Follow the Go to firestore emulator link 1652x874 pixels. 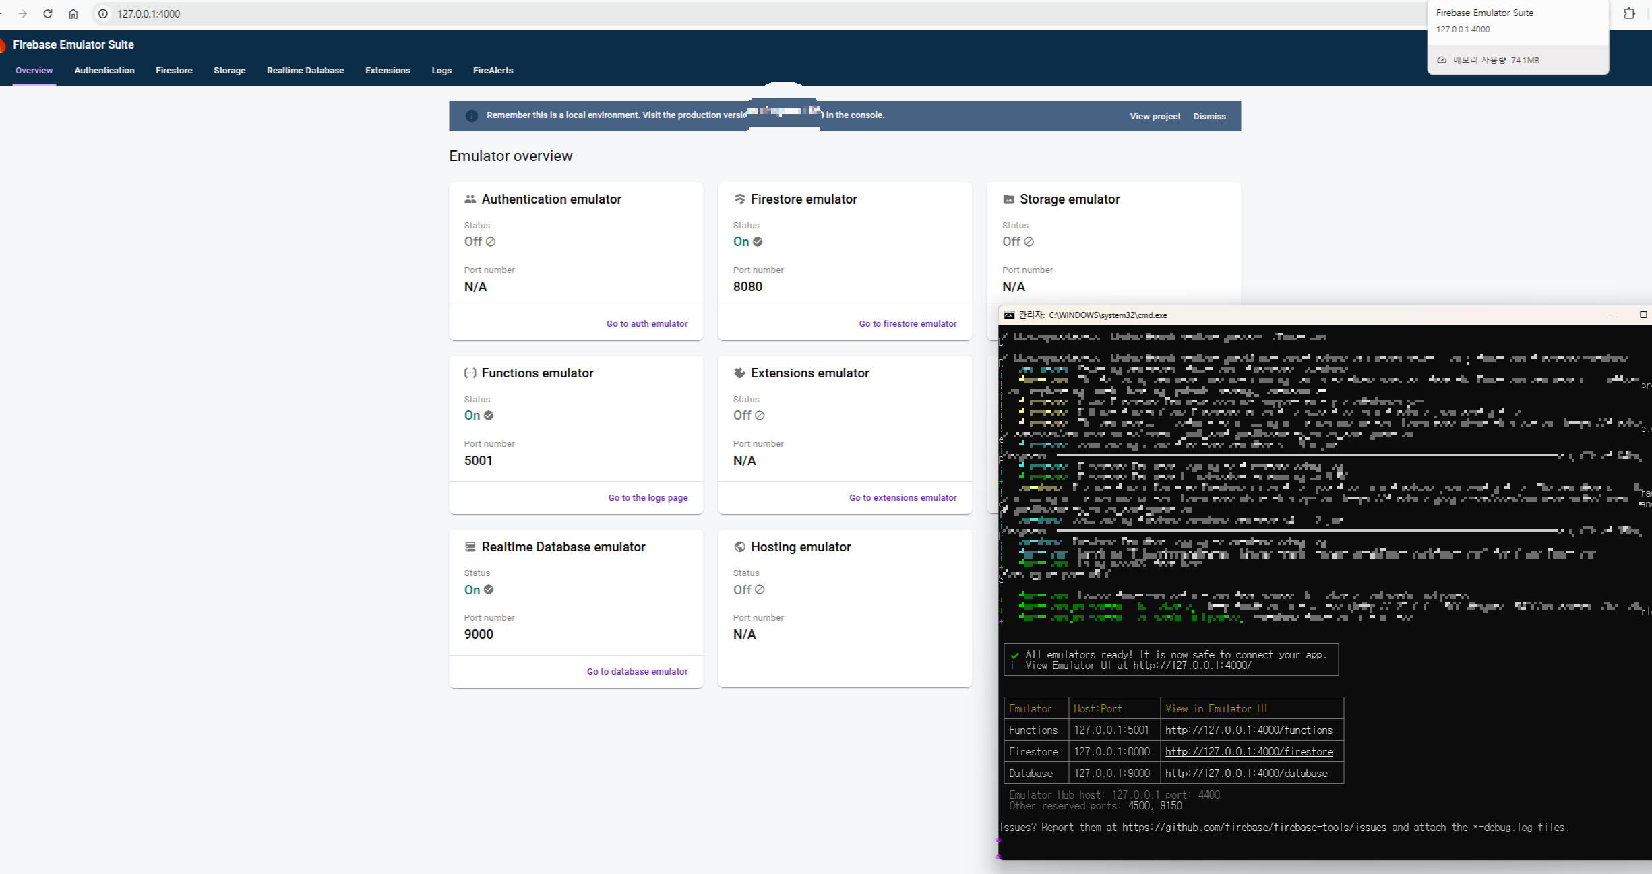click(x=907, y=323)
